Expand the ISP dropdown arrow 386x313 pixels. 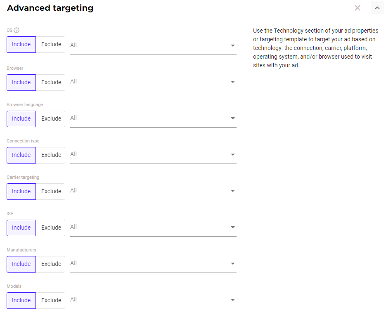pyautogui.click(x=233, y=228)
